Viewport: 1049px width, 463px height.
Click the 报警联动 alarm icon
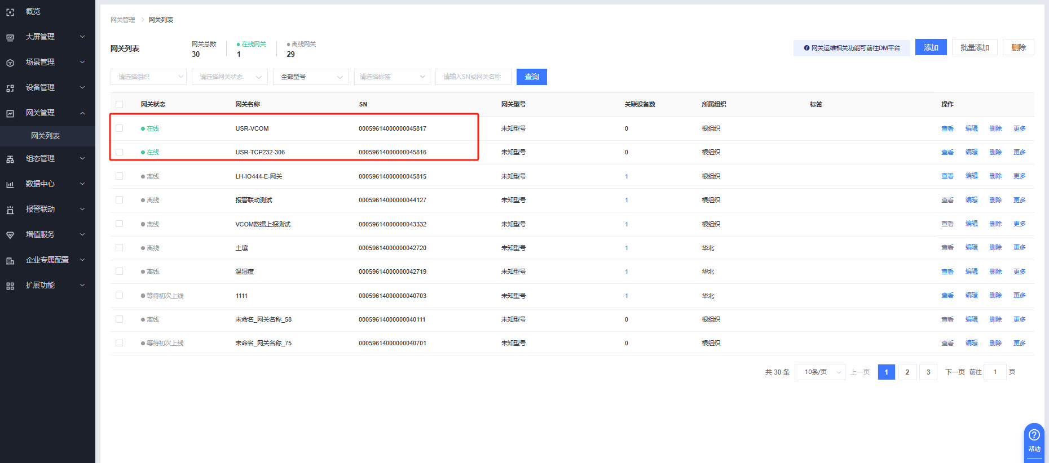(x=10, y=210)
